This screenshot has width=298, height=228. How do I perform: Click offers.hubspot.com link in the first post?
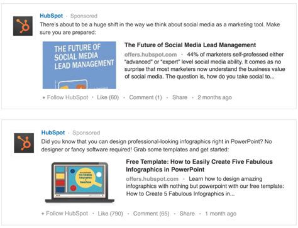point(150,55)
